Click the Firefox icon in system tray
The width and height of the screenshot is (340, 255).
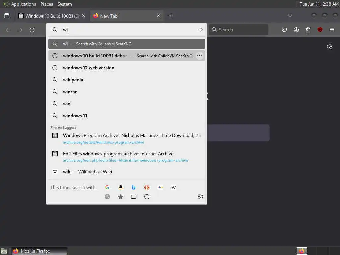point(302,251)
